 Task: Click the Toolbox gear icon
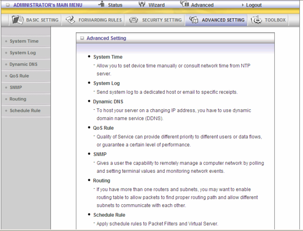click(256, 20)
